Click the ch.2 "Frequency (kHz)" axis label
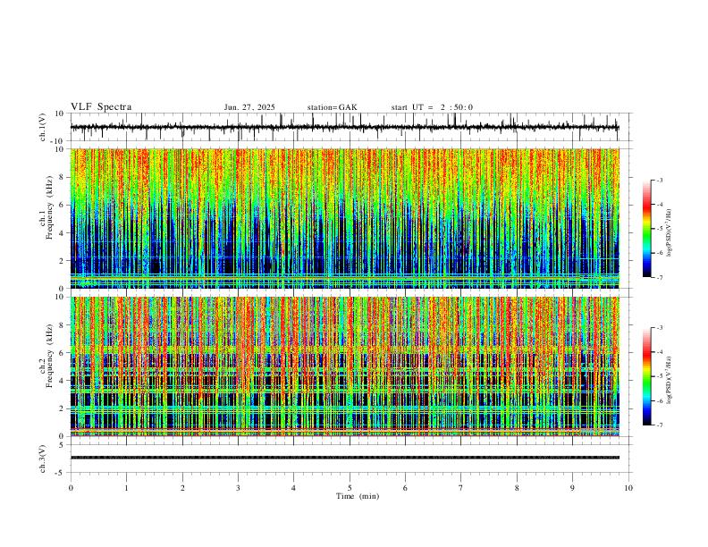Image resolution: width=708 pixels, height=547 pixels. point(49,356)
